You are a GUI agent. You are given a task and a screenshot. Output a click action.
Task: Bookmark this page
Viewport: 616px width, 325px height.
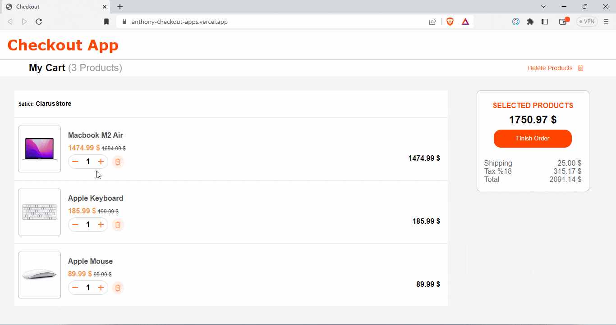[106, 22]
